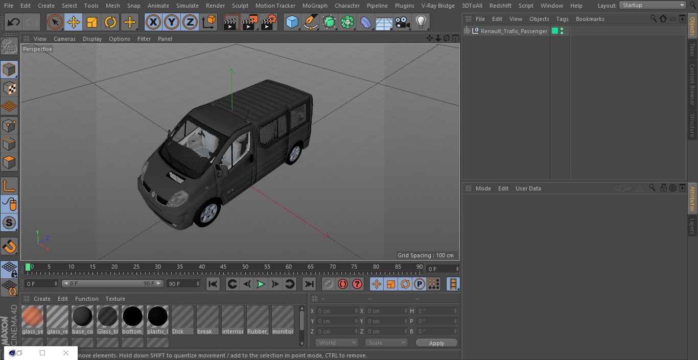Image resolution: width=698 pixels, height=360 pixels.
Task: Toggle the coordinate system icon
Action: click(x=209, y=22)
